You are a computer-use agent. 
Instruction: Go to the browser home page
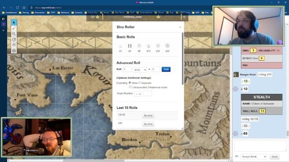pos(24,8)
